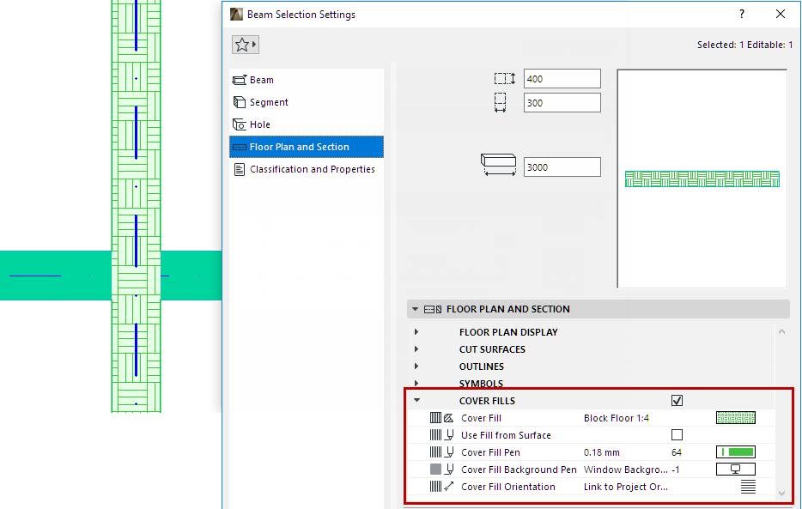
Task: Click the beam preview thumbnail
Action: click(702, 179)
